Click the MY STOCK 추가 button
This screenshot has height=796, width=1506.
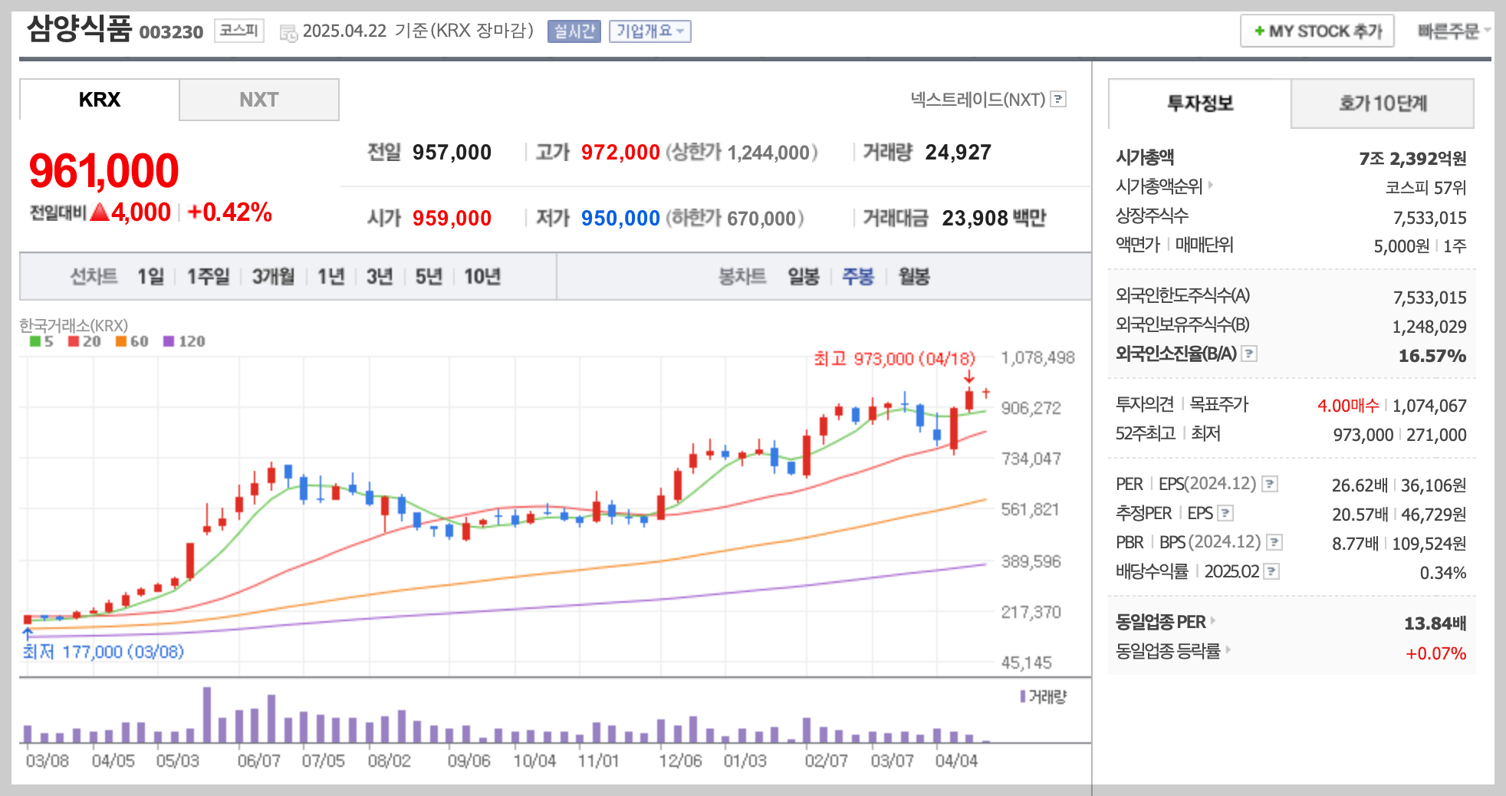(x=1317, y=31)
